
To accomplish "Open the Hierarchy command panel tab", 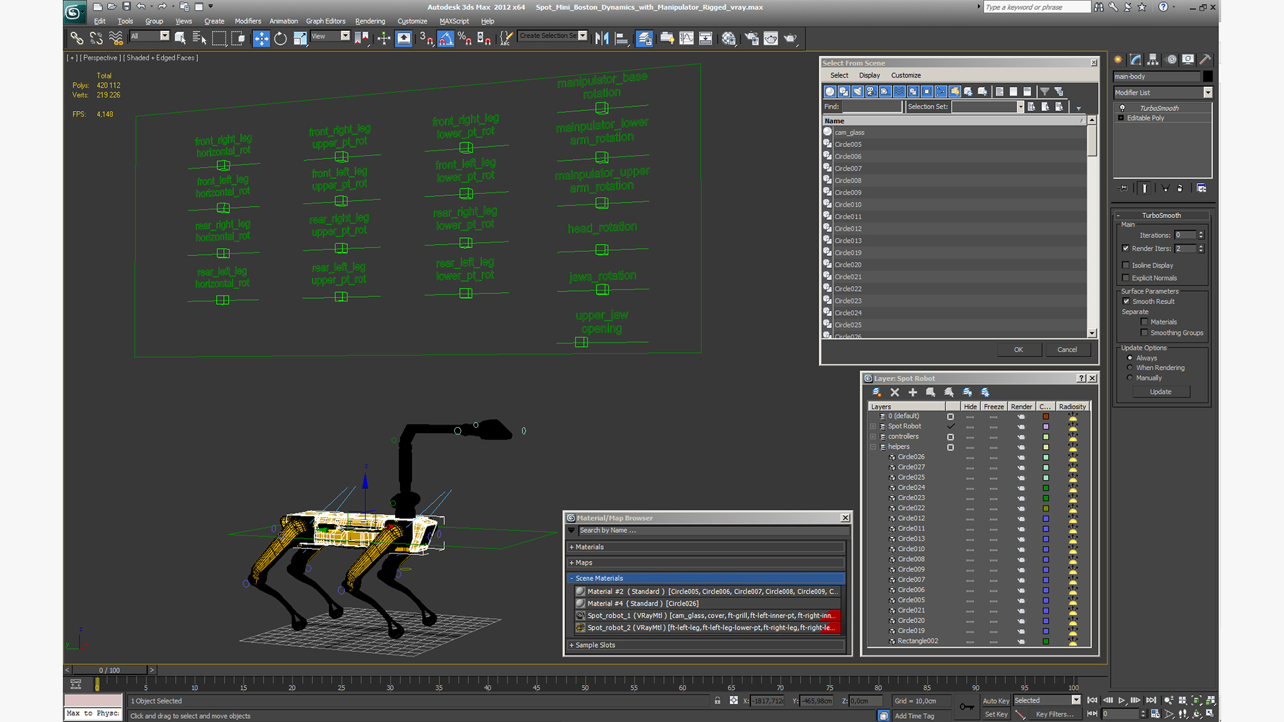I will [x=1152, y=59].
